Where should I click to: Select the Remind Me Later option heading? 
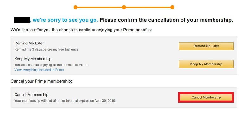coord(29,43)
